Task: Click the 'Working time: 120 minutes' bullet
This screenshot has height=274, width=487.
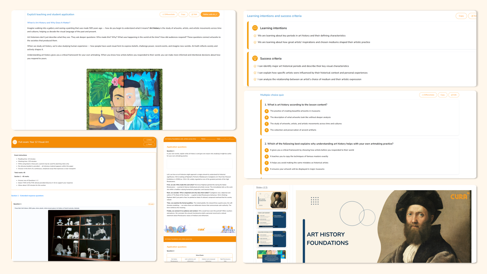Action: pos(27,161)
